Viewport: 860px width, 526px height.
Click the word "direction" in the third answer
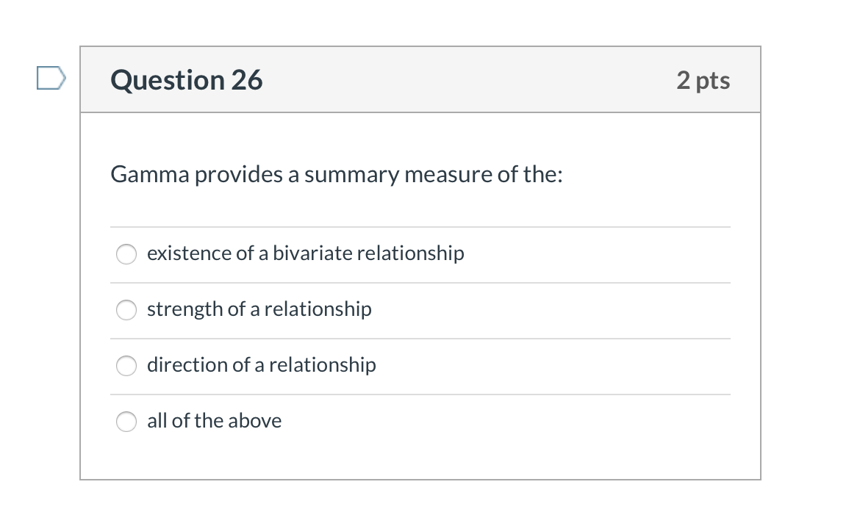[187, 365]
